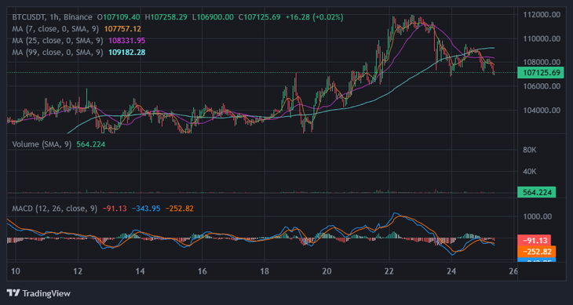Click the 112000.00 price axis label

542,15
